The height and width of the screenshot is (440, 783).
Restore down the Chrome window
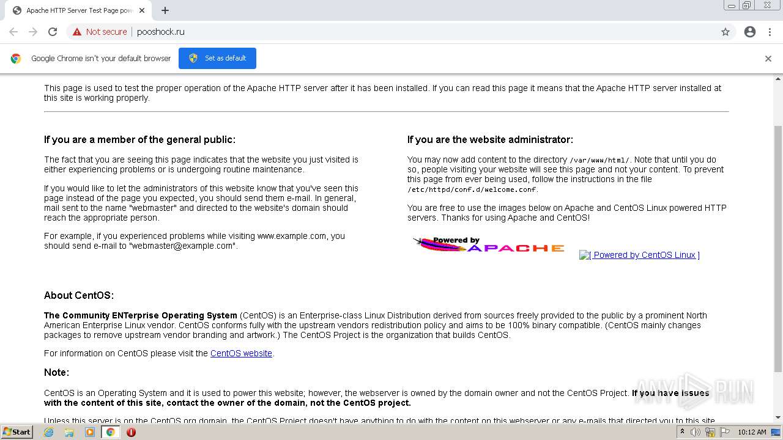[x=747, y=5]
